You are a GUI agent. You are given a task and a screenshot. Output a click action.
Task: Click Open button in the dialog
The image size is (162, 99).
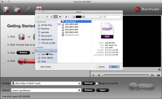[114, 67]
